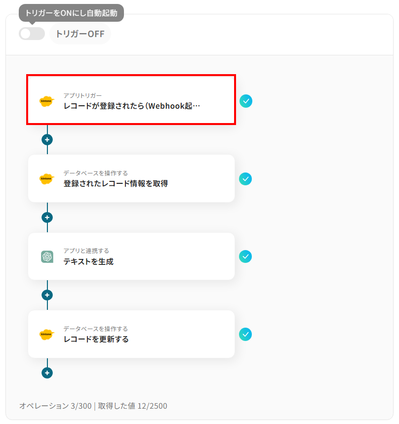Add a step after 登録されたレコード情報を取得
Screen dimensions: 399x424
pyautogui.click(x=47, y=217)
